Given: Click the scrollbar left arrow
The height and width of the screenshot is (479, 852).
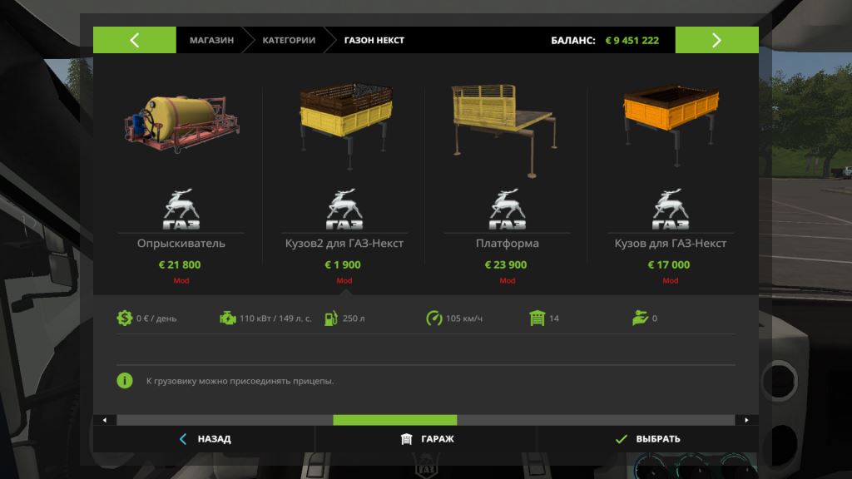Looking at the screenshot, I should coord(105,420).
